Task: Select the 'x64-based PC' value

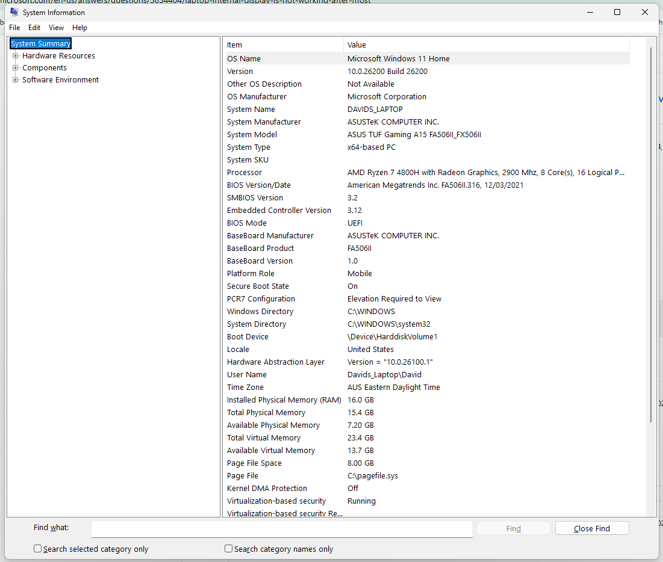Action: 372,147
